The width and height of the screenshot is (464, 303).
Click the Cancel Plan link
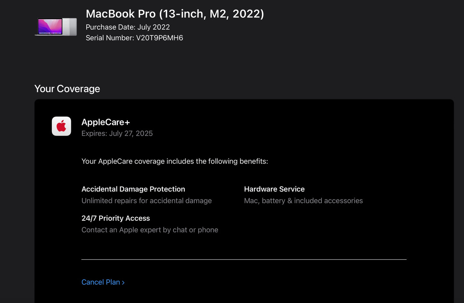click(x=101, y=282)
